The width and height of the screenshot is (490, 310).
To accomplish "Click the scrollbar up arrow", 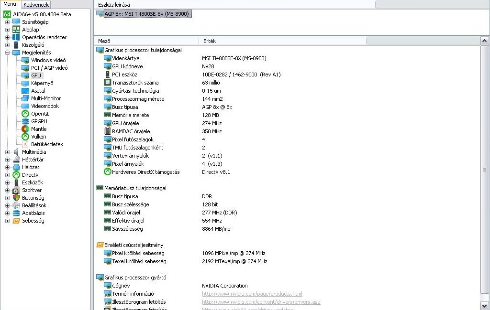I will tap(484, 41).
